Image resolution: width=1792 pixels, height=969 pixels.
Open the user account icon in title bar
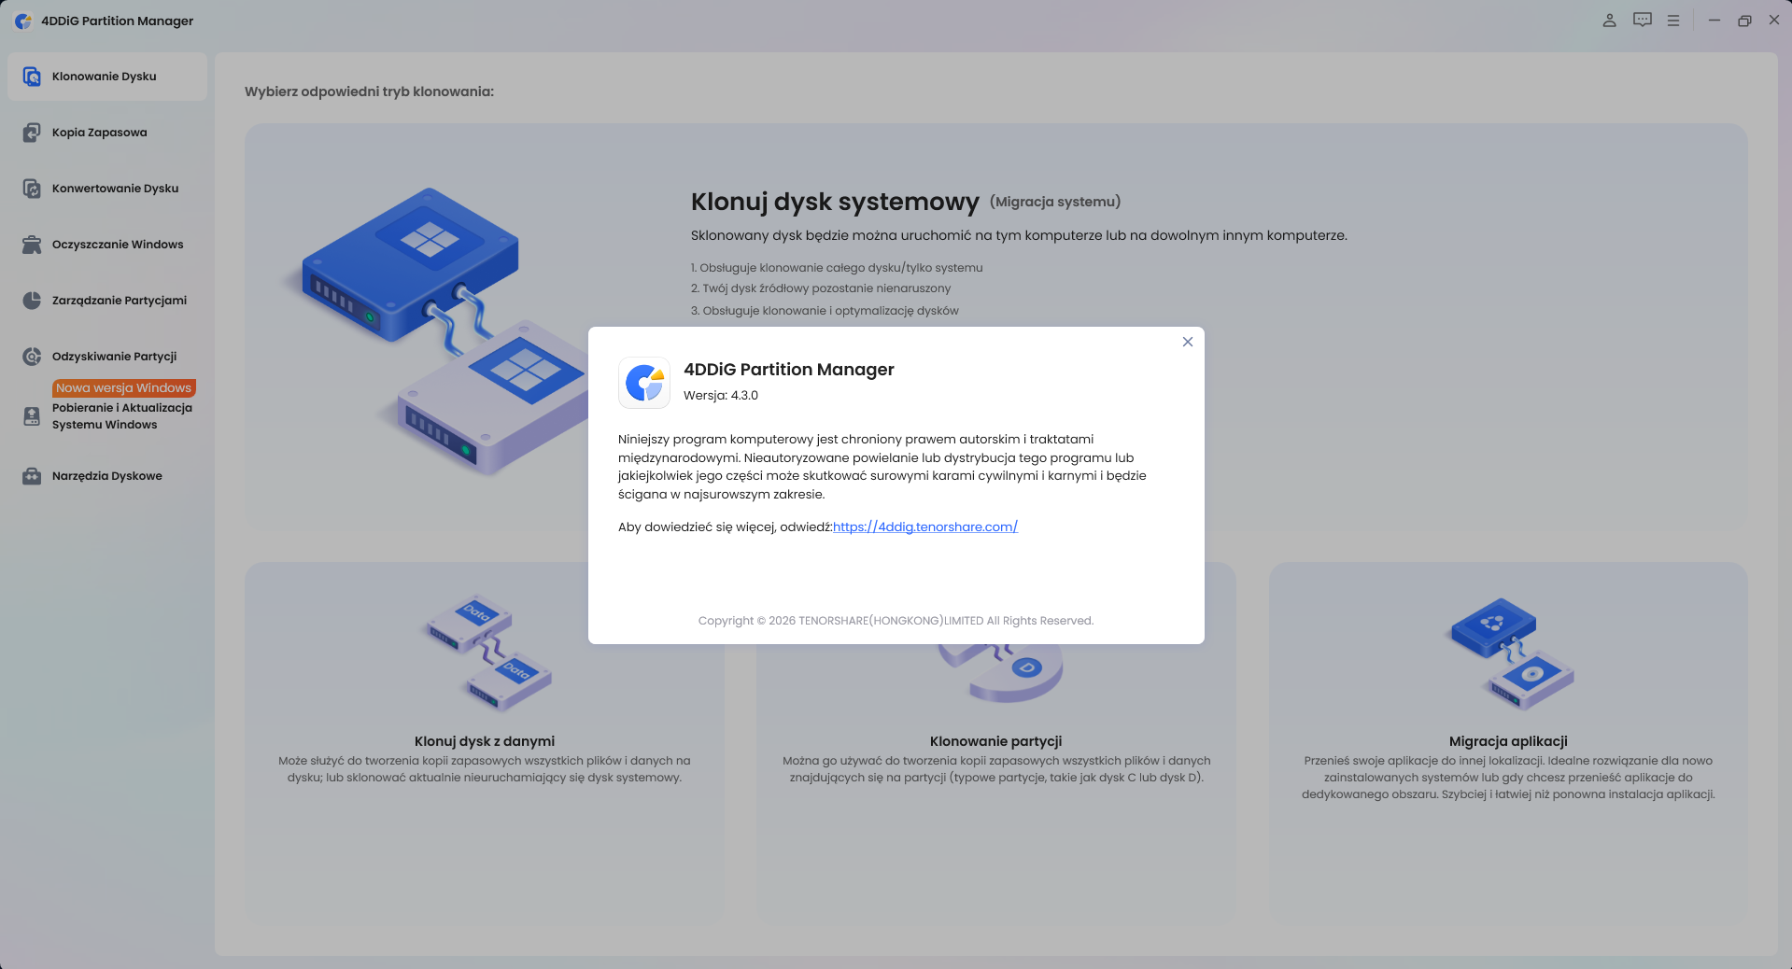point(1609,21)
